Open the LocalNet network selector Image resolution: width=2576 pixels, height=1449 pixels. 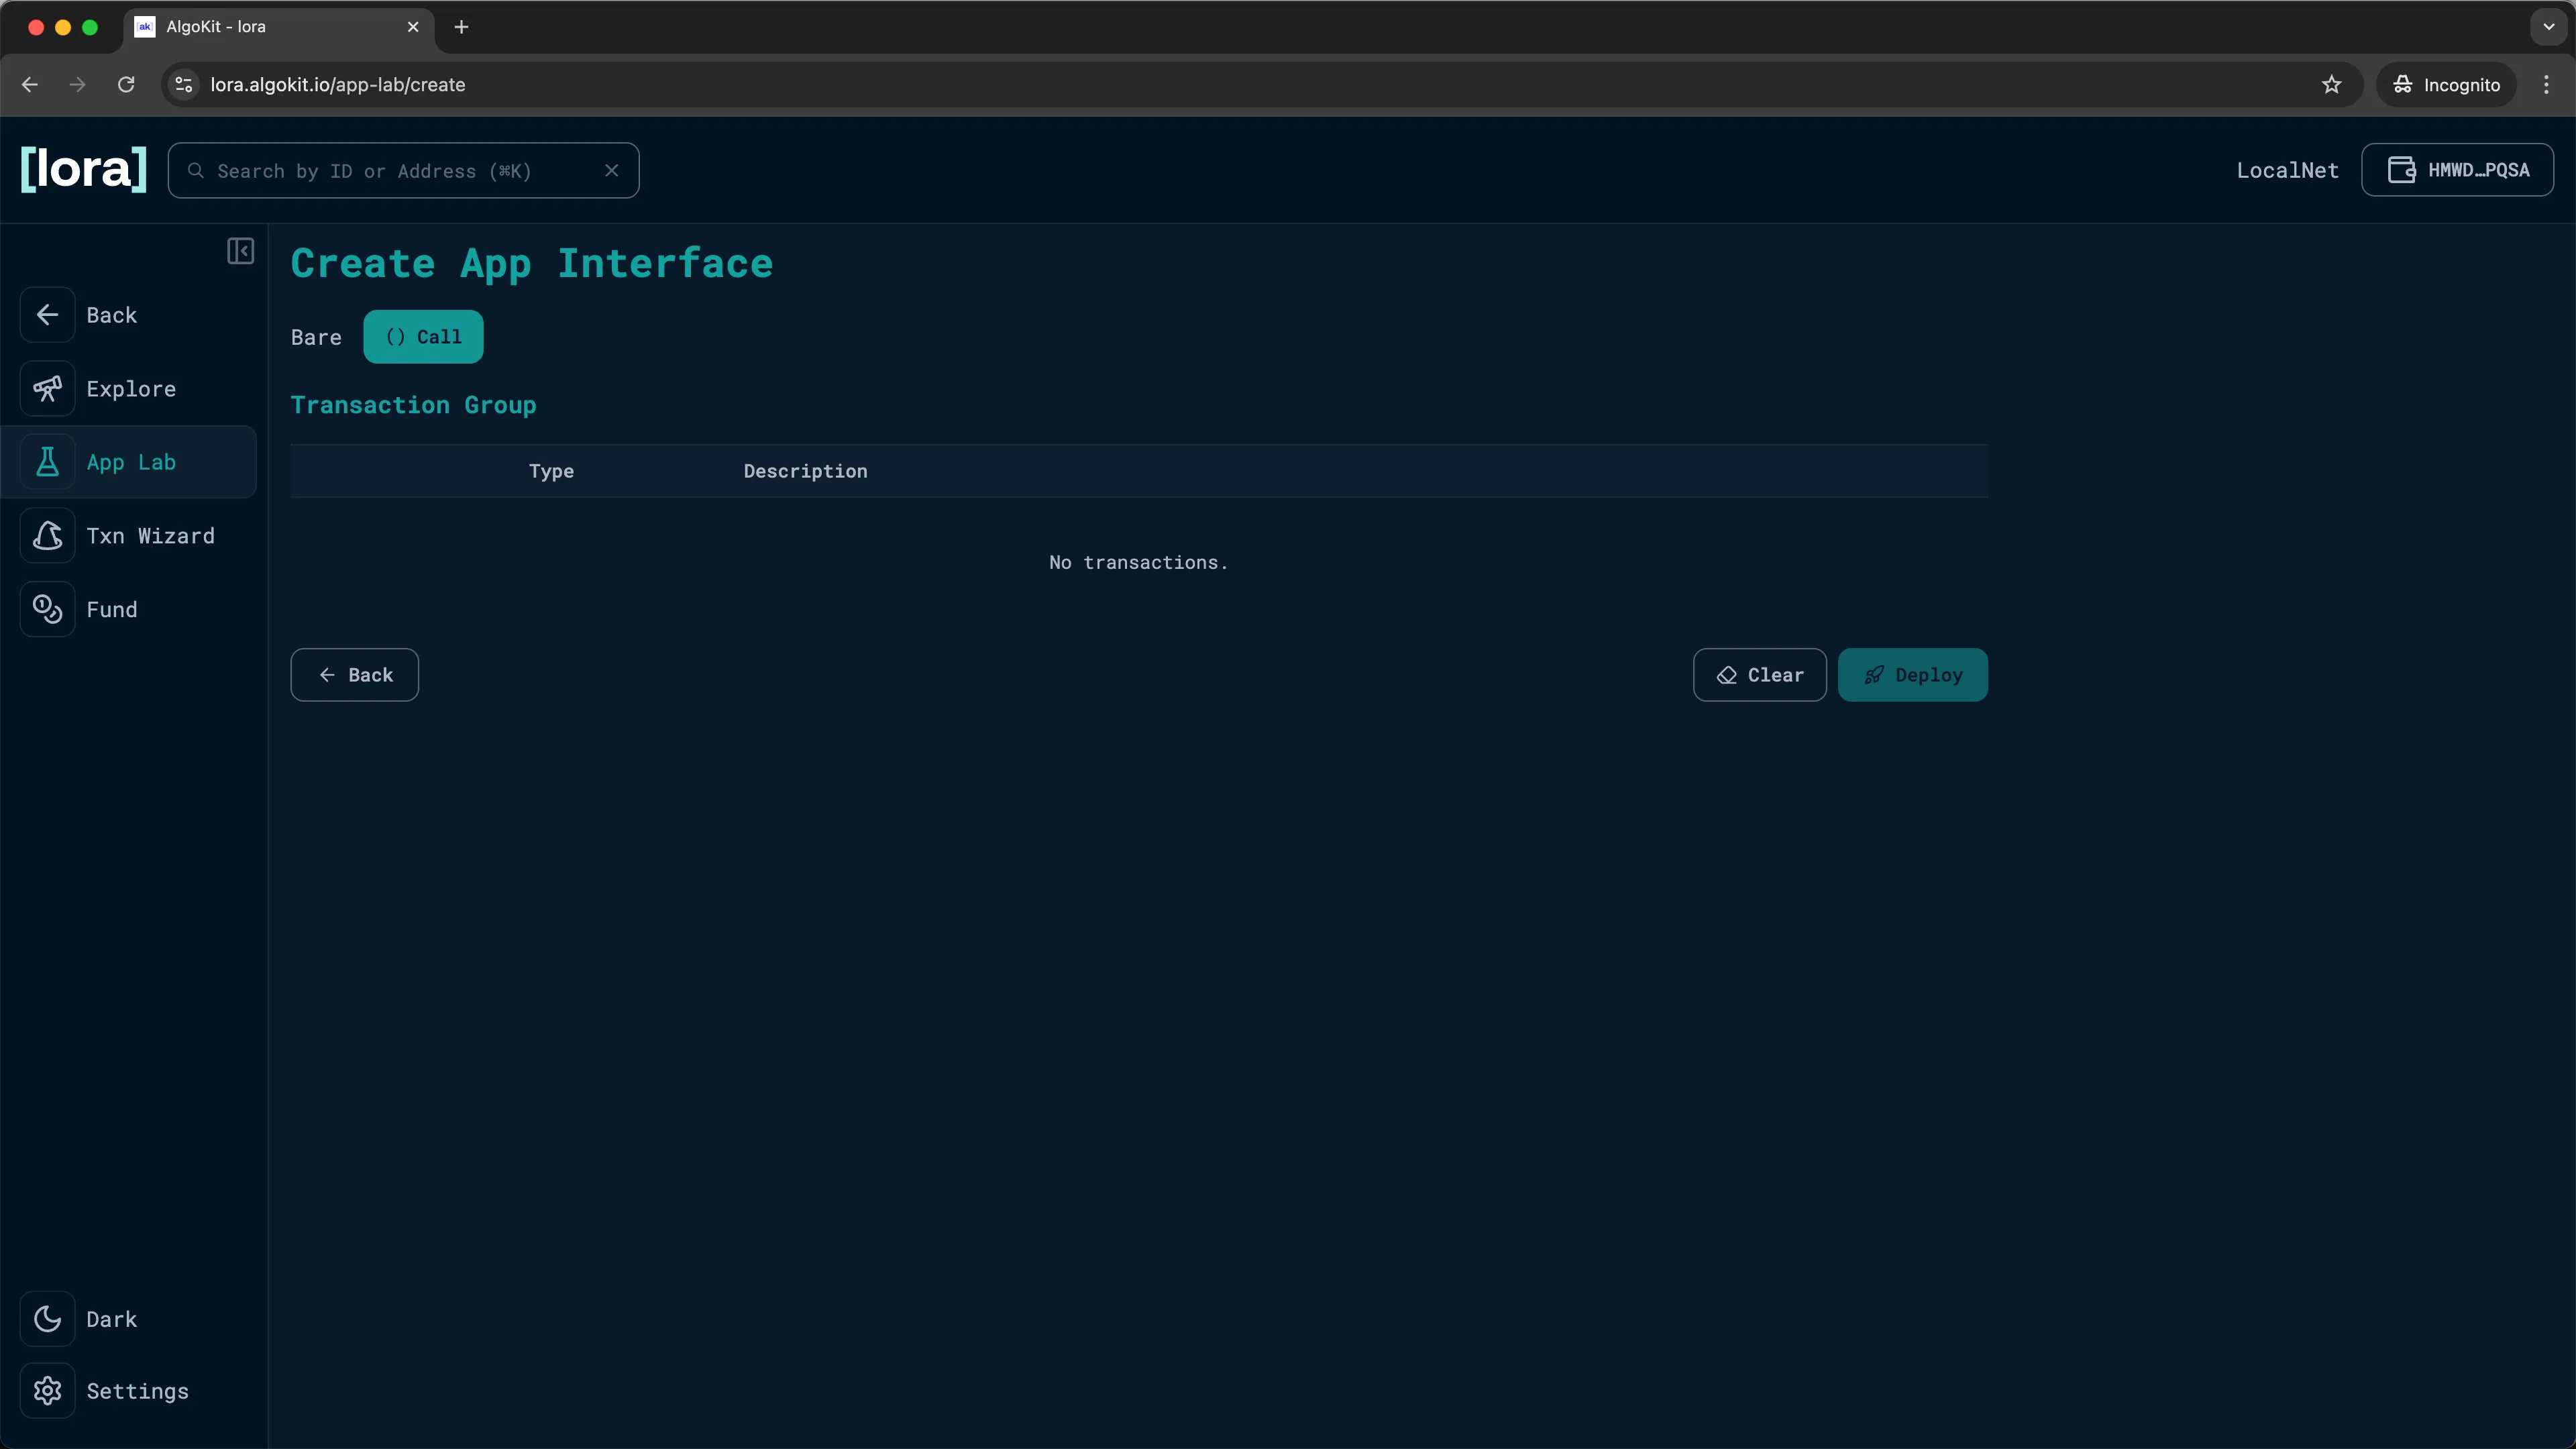tap(2287, 169)
